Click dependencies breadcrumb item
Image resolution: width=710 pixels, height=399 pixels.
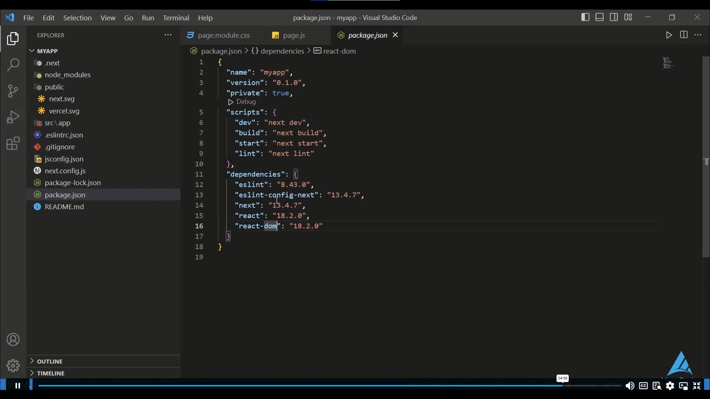tap(282, 51)
